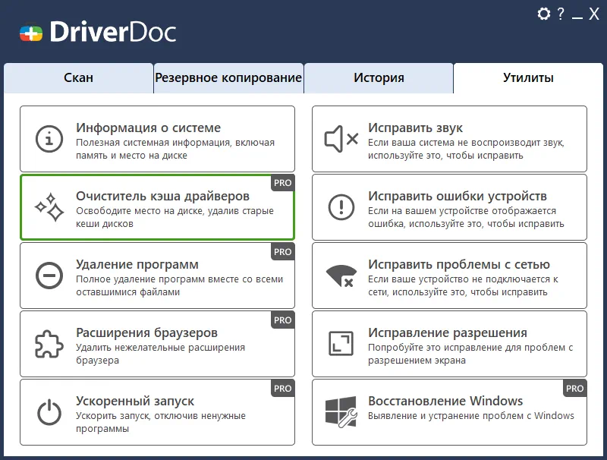Image resolution: width=607 pixels, height=460 pixels.
Task: Click text 'Если ваша система не воспроизводит звук'
Action: (466, 143)
